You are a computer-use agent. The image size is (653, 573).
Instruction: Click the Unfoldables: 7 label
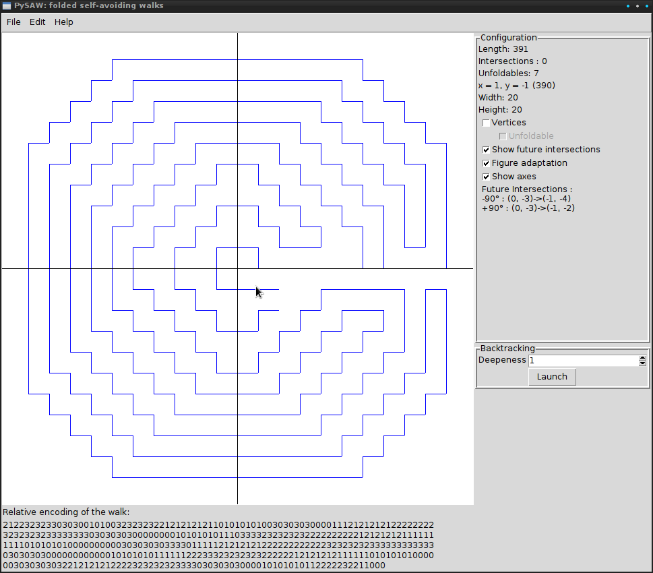pos(508,73)
